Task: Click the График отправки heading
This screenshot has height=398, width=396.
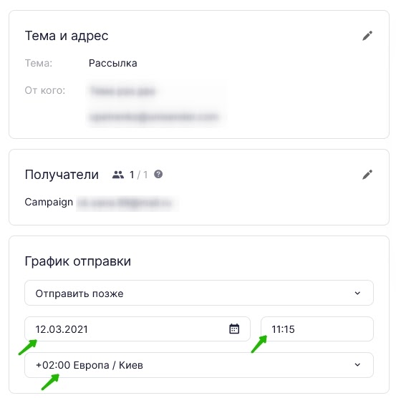Action: [78, 261]
